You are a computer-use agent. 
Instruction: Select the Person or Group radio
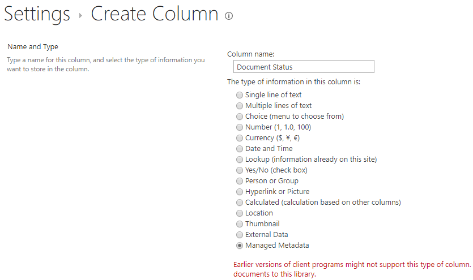tap(240, 181)
